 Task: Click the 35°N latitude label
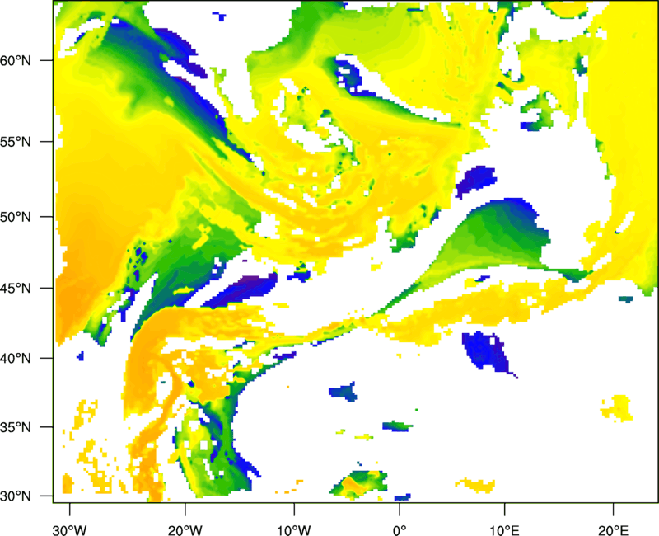pyautogui.click(x=16, y=427)
